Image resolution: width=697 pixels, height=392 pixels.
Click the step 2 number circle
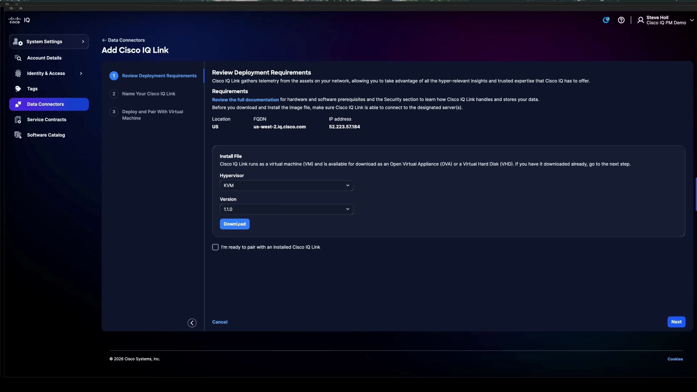point(114,94)
